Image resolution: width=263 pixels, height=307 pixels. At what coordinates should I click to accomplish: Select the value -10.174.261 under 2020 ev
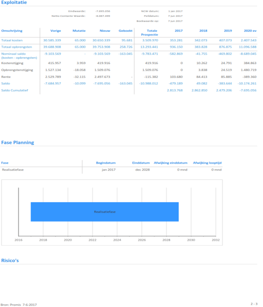(x=247, y=83)
